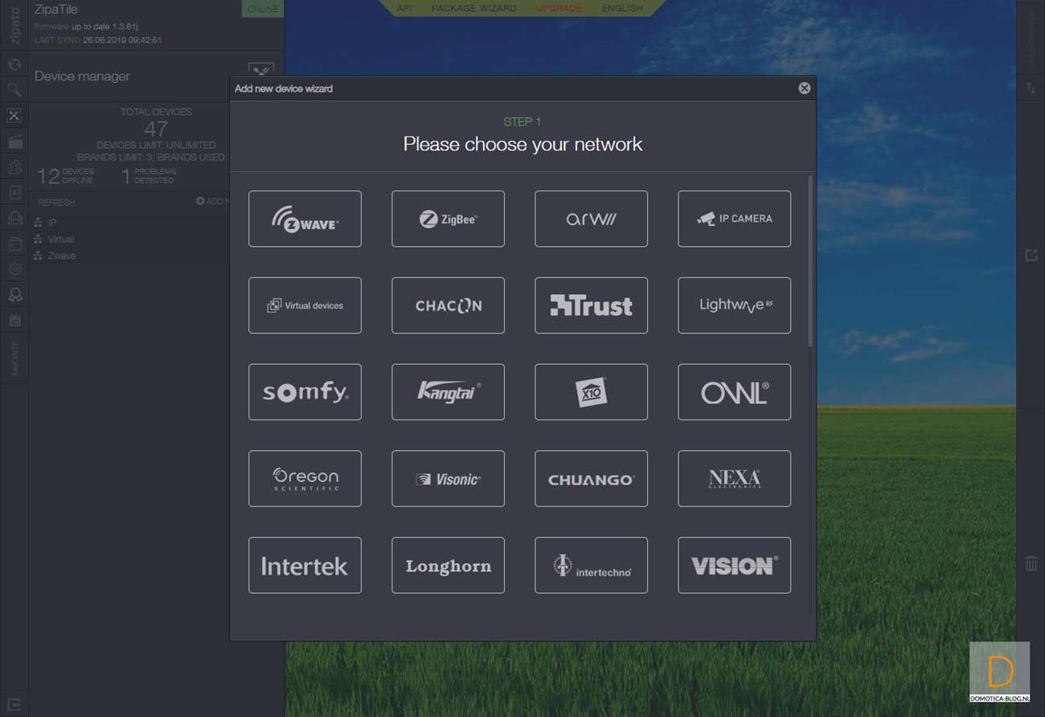Open the Favorite vertical tab
This screenshot has width=1045, height=717.
coord(14,358)
